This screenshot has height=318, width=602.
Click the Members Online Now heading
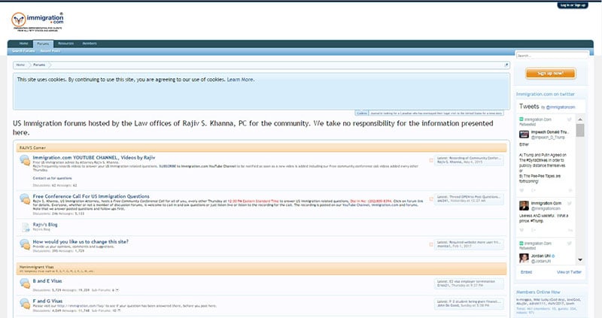(x=538, y=292)
